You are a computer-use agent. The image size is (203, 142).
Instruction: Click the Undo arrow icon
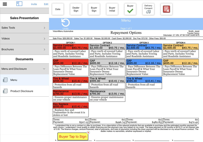point(65,23)
